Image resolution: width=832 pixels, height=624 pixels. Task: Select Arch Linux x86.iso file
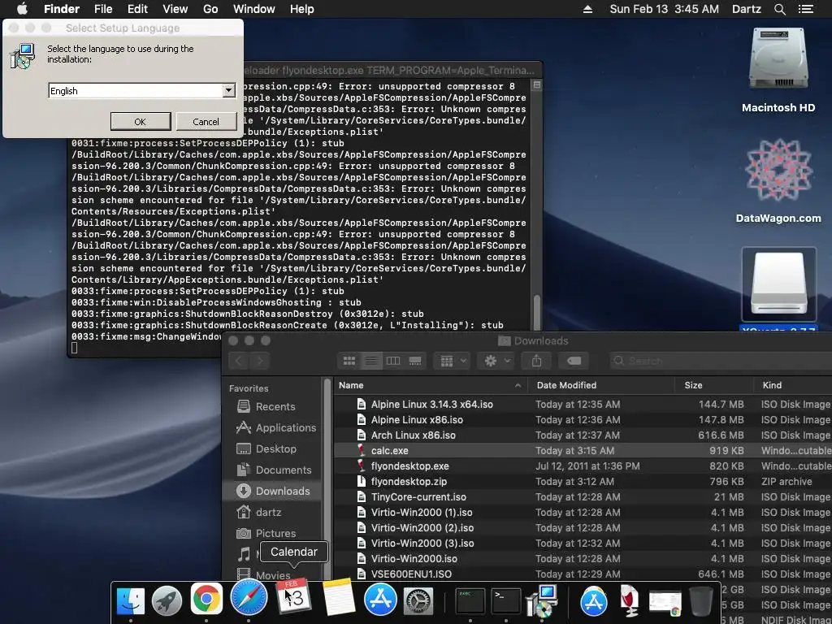click(x=583, y=435)
